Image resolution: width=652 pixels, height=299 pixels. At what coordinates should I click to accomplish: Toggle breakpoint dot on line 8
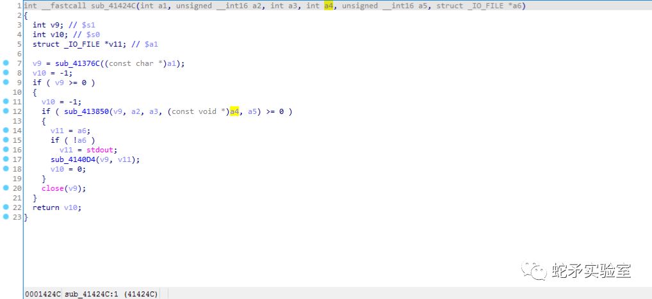pos(6,73)
